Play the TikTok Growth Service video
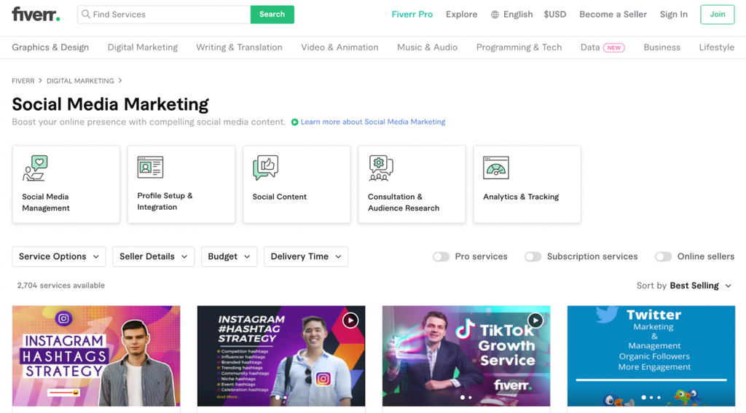 [x=535, y=320]
